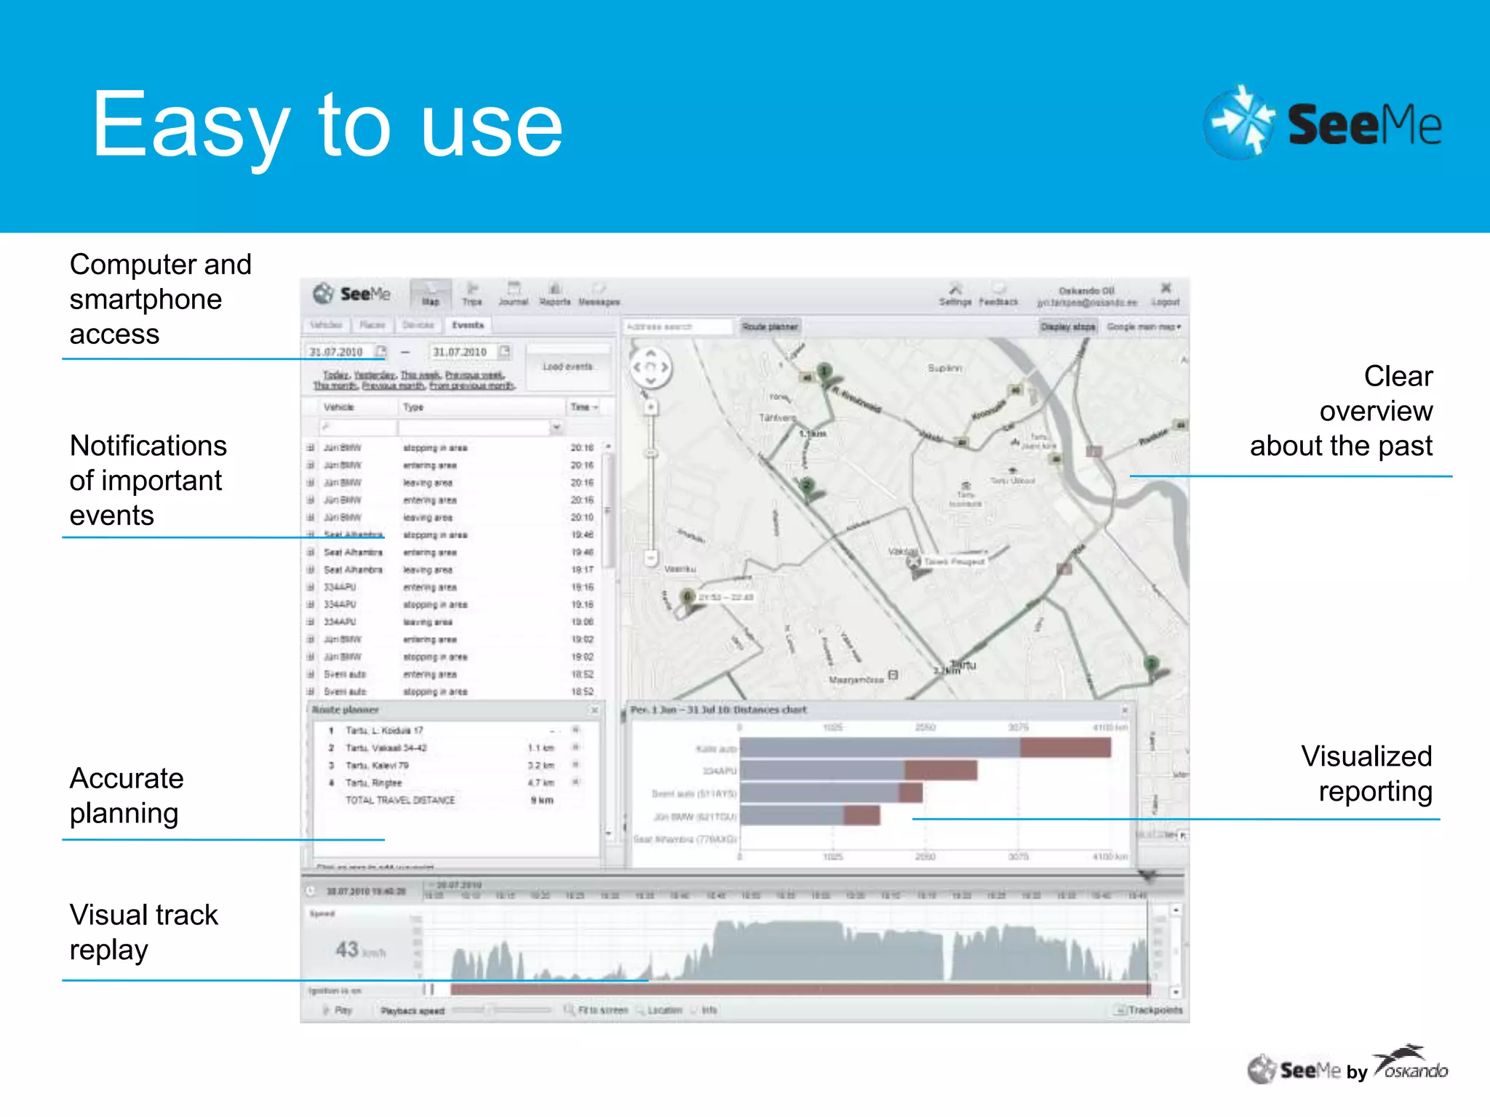Click the start date field 31.07.2010
The image size is (1490, 1117).
[x=339, y=352]
